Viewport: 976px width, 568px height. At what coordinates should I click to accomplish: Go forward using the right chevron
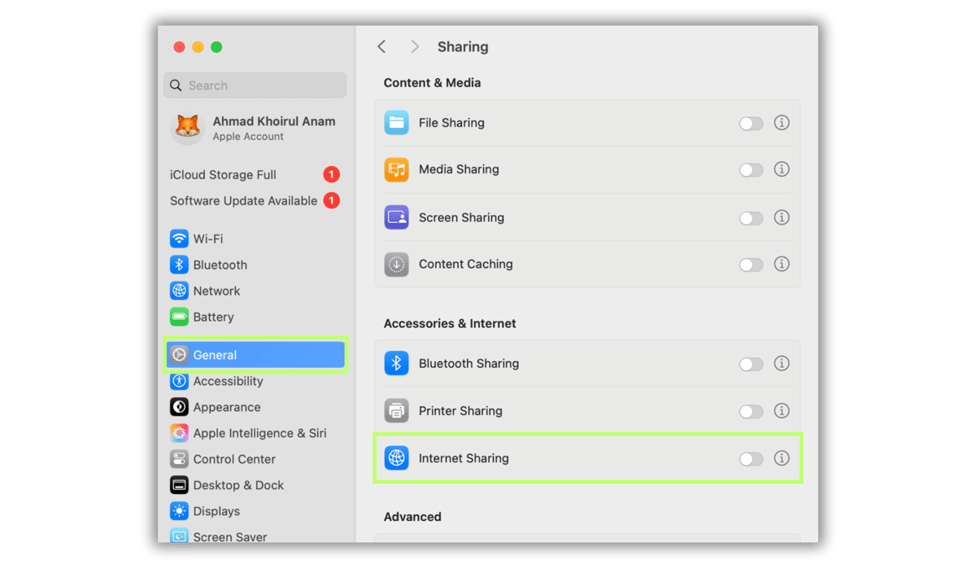415,46
